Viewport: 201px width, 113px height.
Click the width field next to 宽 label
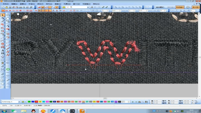click(x=174, y=101)
